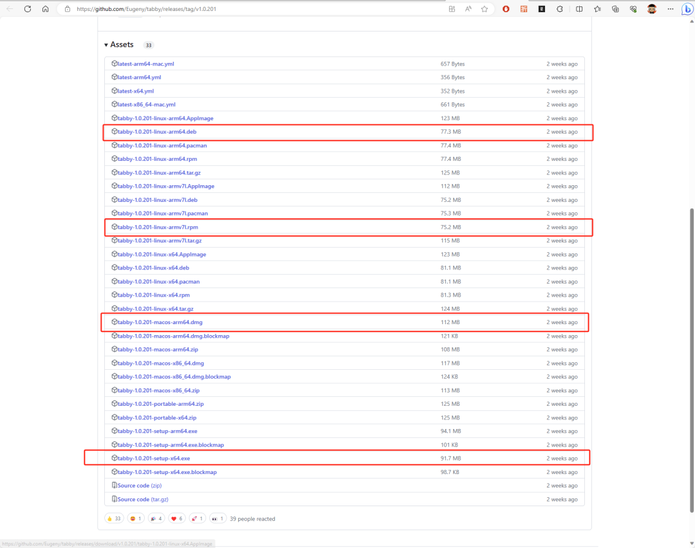
Task: React with thumbs up (33)
Action: coord(114,518)
